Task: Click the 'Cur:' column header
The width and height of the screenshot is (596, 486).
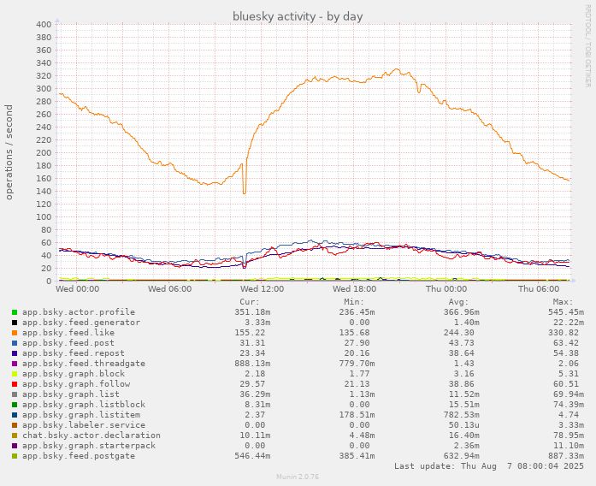Action: click(250, 302)
